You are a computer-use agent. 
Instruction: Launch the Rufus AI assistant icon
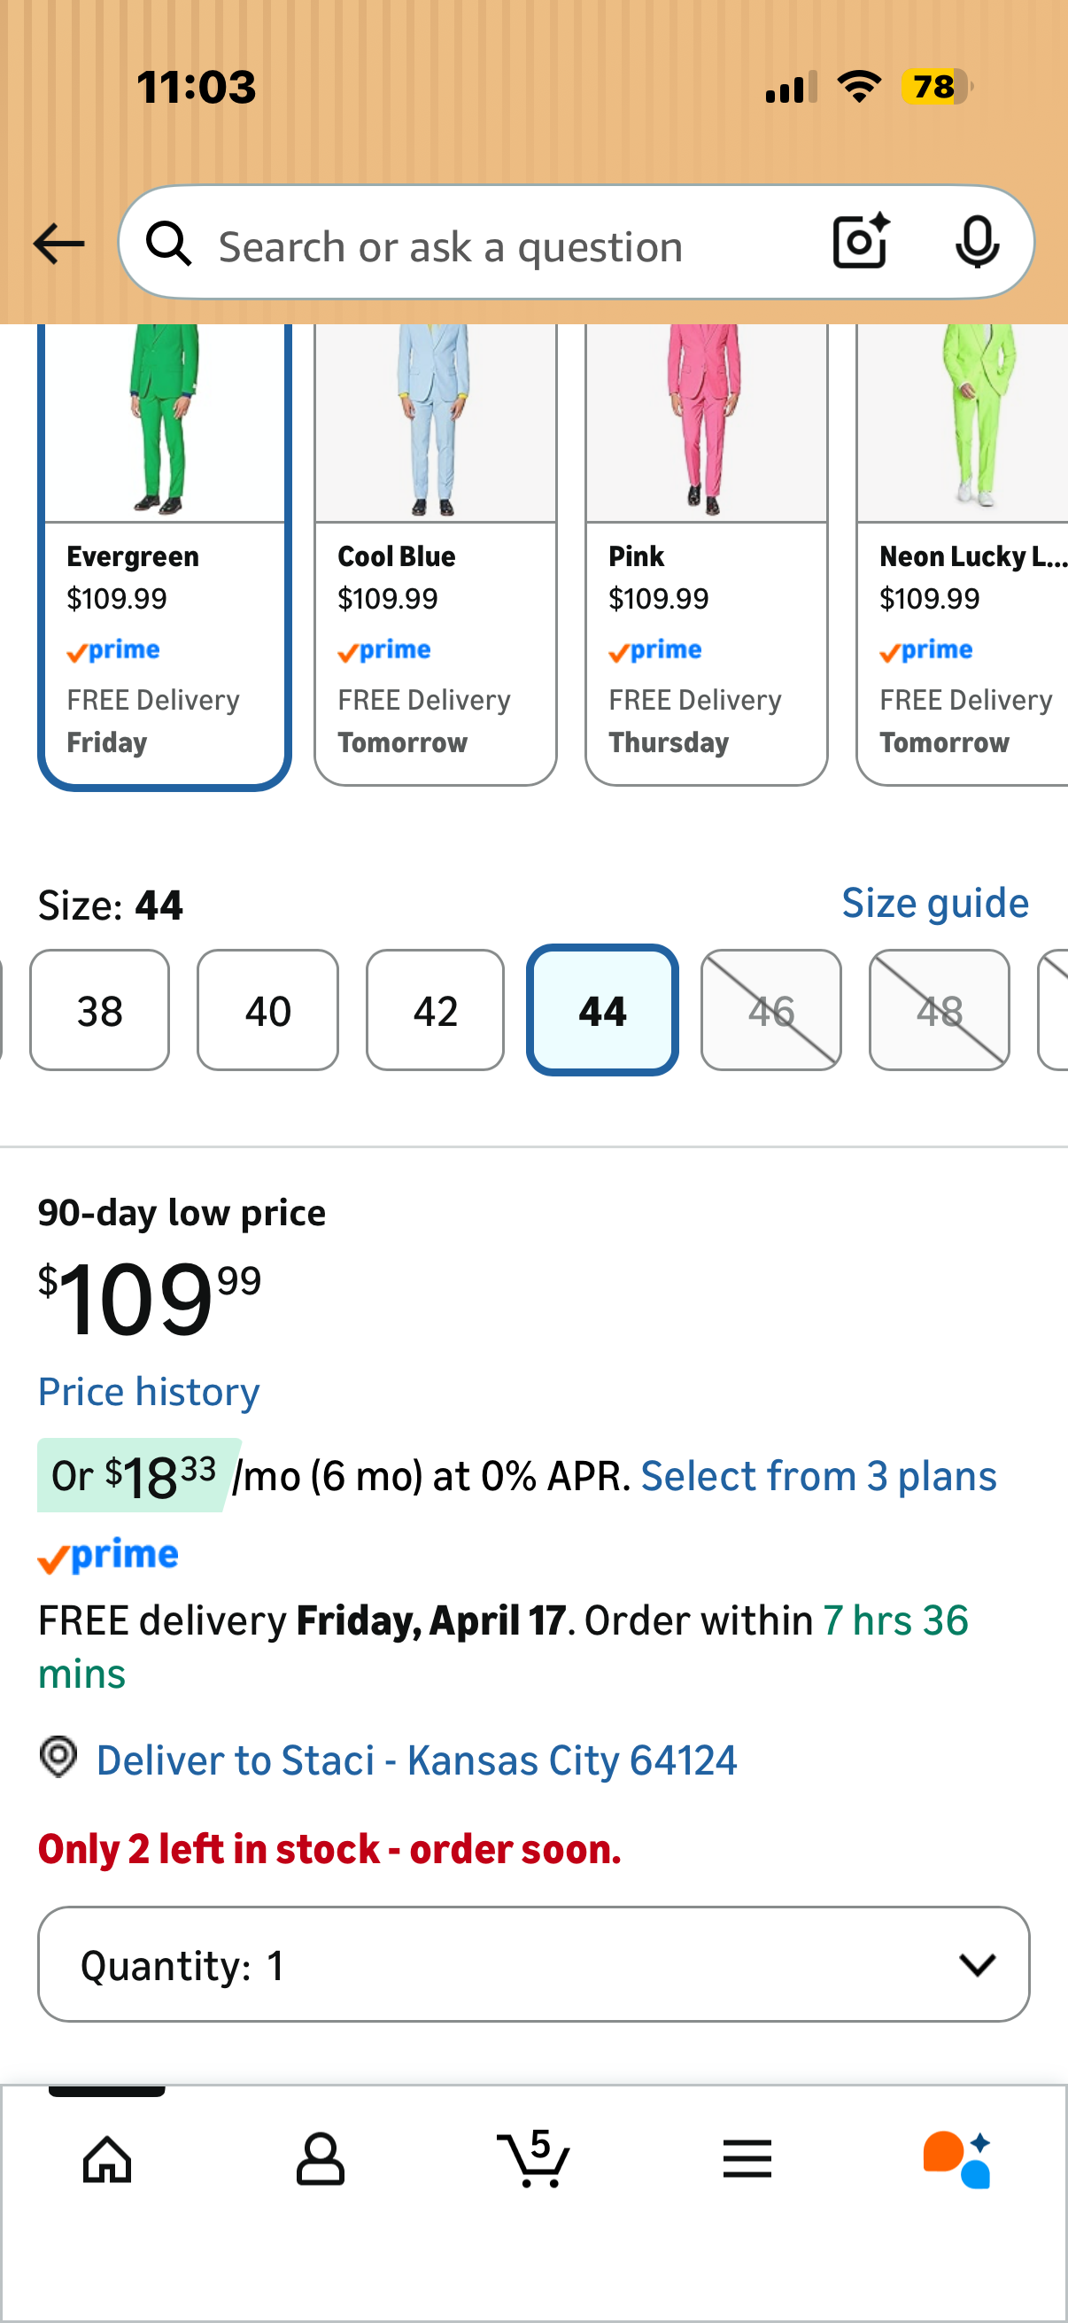click(958, 2160)
